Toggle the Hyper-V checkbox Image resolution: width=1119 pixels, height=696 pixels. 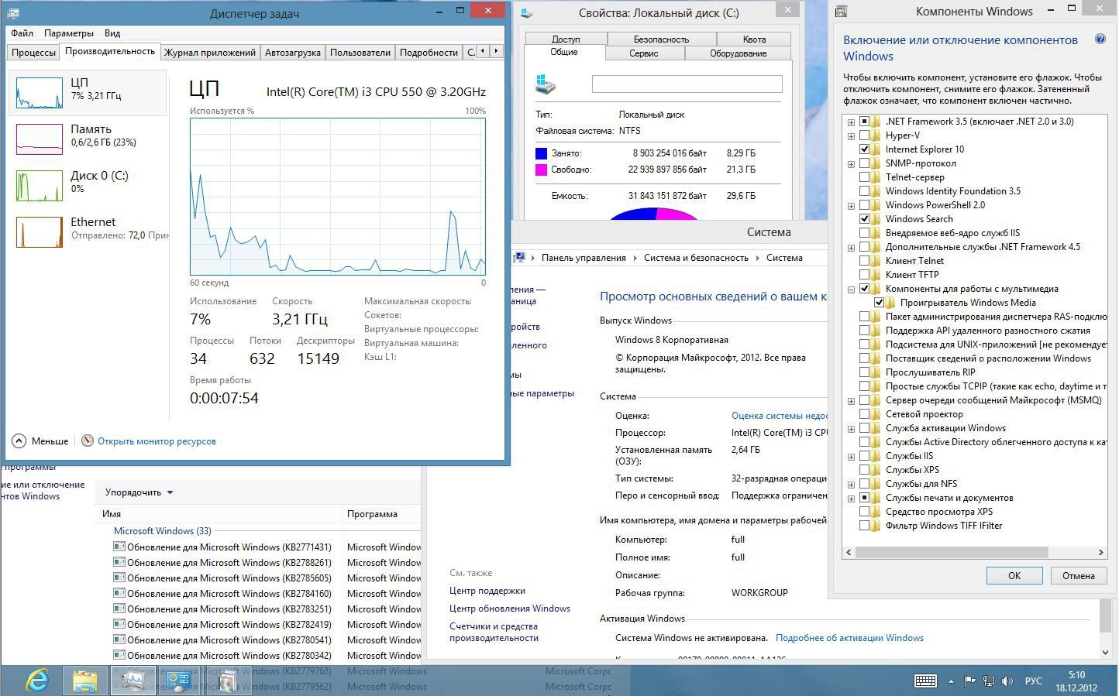pos(864,135)
